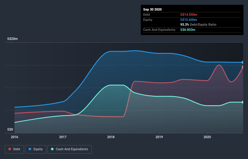
Task: Click the S$6.803m cash value
Action: click(x=188, y=30)
